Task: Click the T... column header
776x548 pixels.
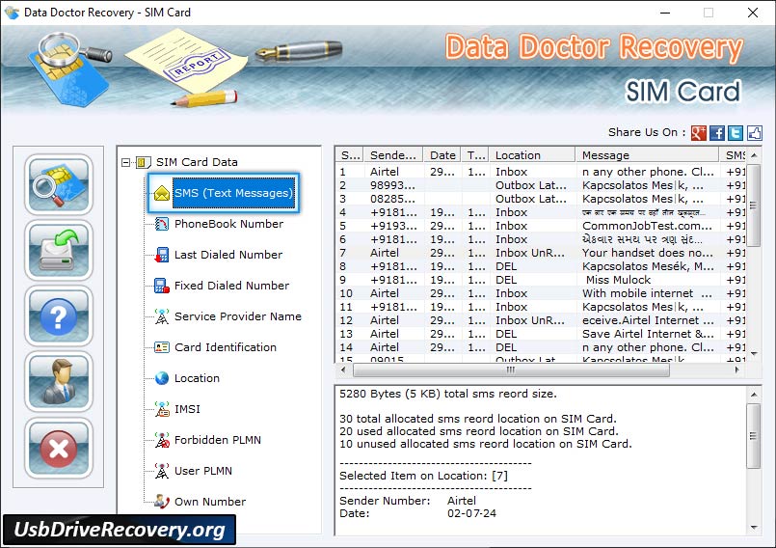Action: (475, 155)
